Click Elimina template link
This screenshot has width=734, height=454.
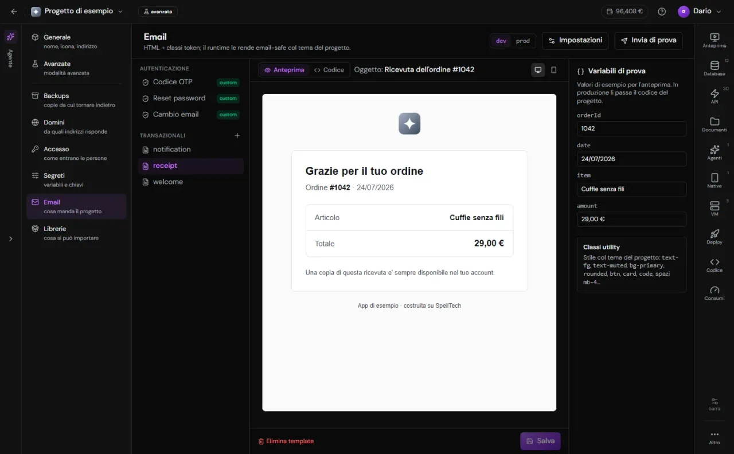286,441
